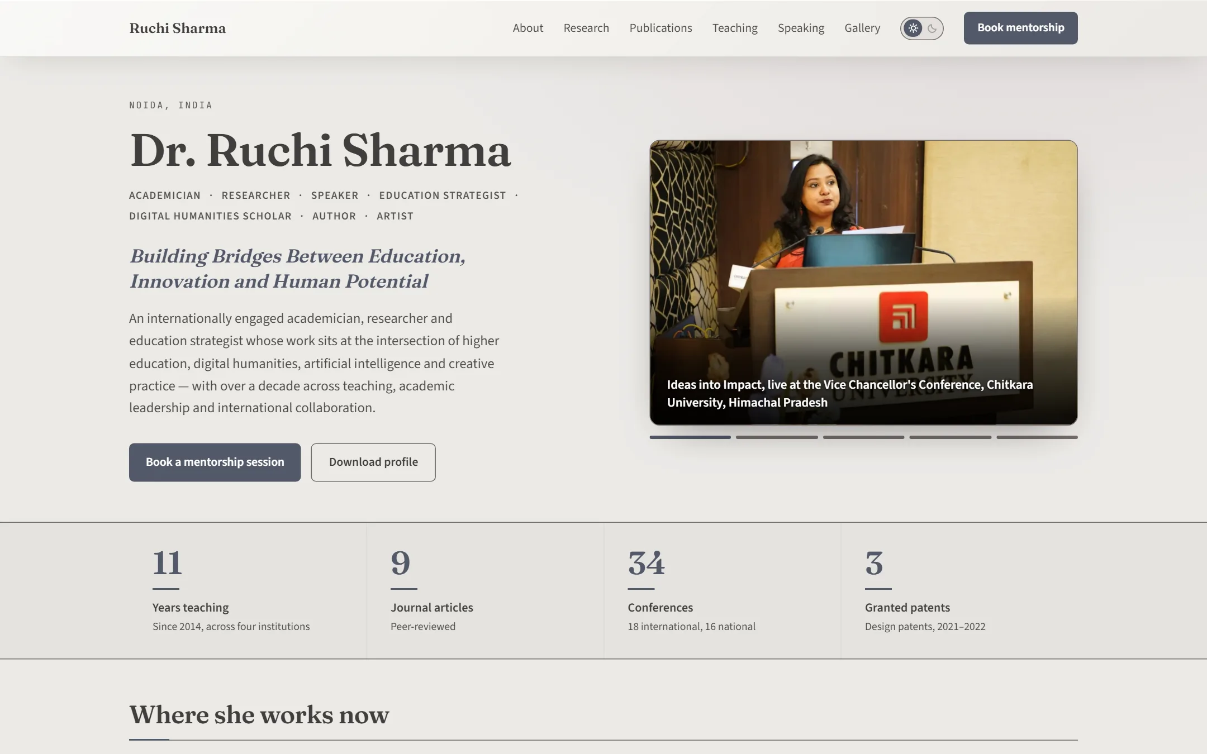Click the 'DIGITAL HUMANITIES SCHOLAR' tag
Screen dimensions: 1207x754
pyautogui.click(x=210, y=216)
